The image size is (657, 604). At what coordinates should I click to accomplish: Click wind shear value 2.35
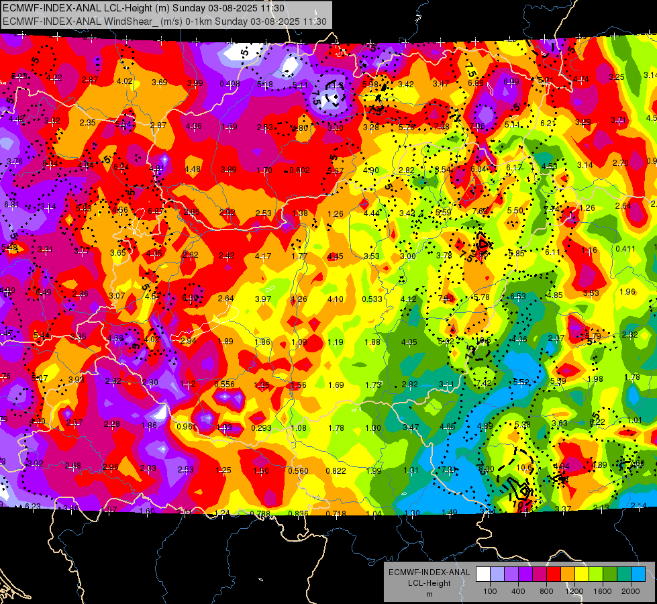point(87,122)
